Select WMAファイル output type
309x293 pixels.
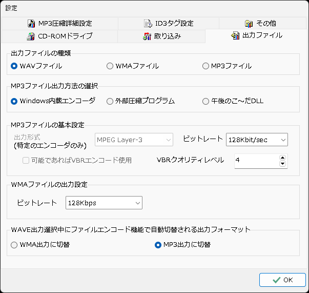pyautogui.click(x=133, y=66)
